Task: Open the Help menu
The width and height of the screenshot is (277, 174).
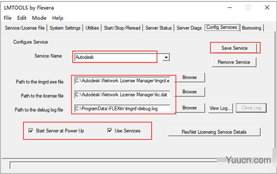Action: [x=58, y=18]
